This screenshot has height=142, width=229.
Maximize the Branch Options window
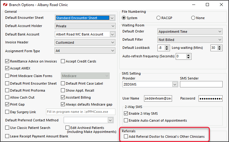[x=207, y=5]
